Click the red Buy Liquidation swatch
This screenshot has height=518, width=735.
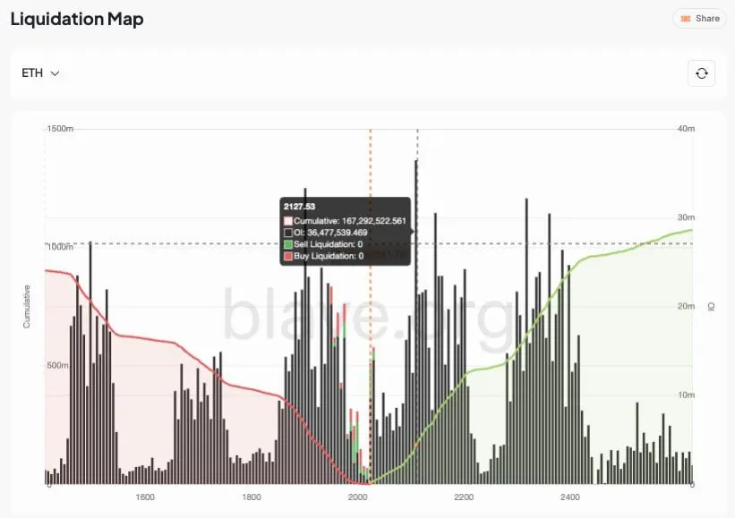(288, 256)
